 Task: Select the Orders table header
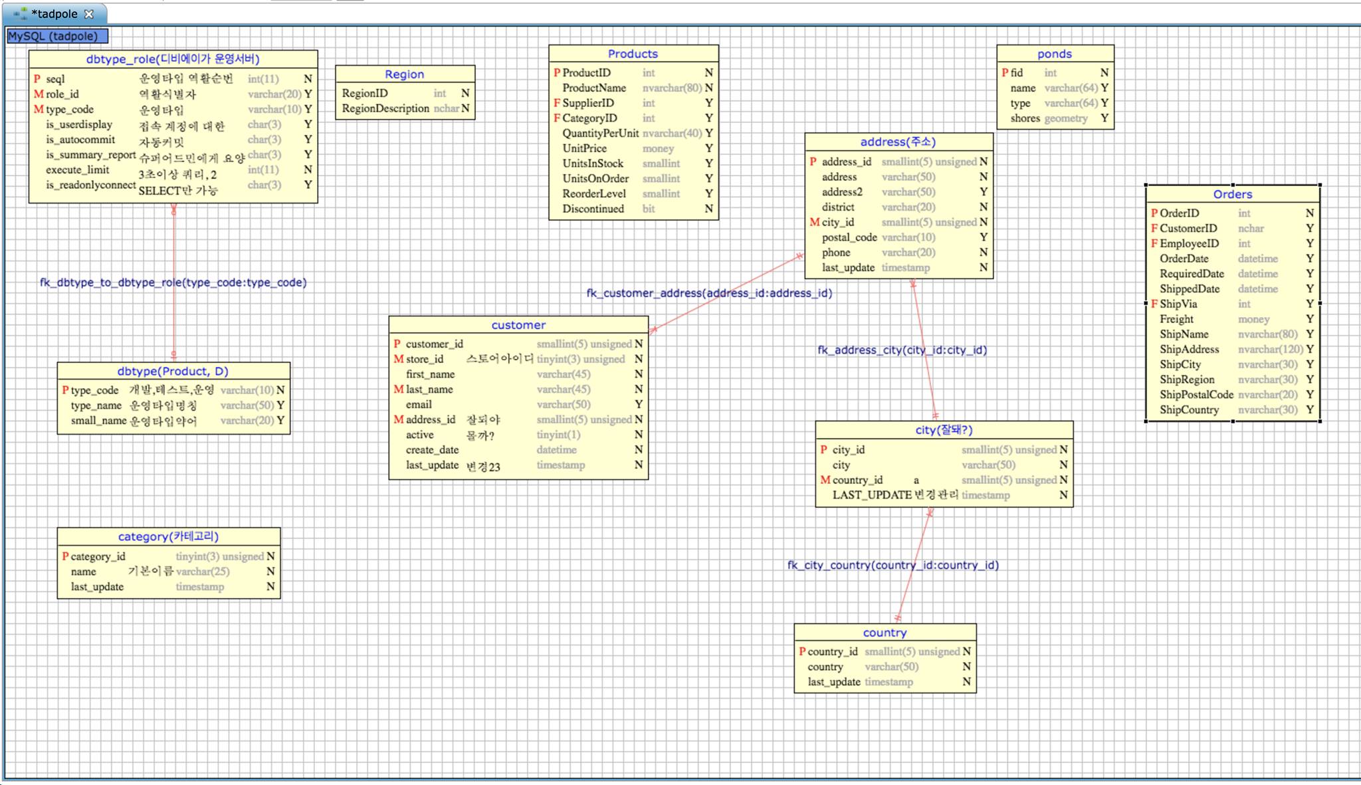tap(1232, 194)
